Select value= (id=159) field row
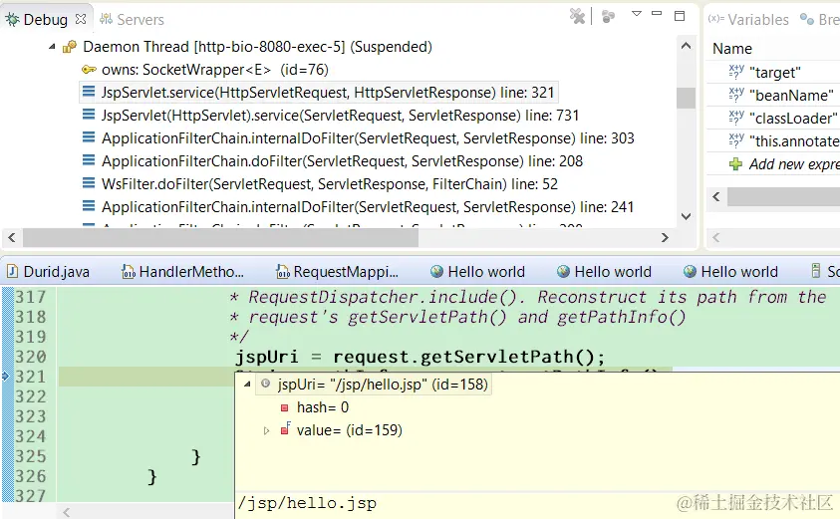 pos(350,430)
